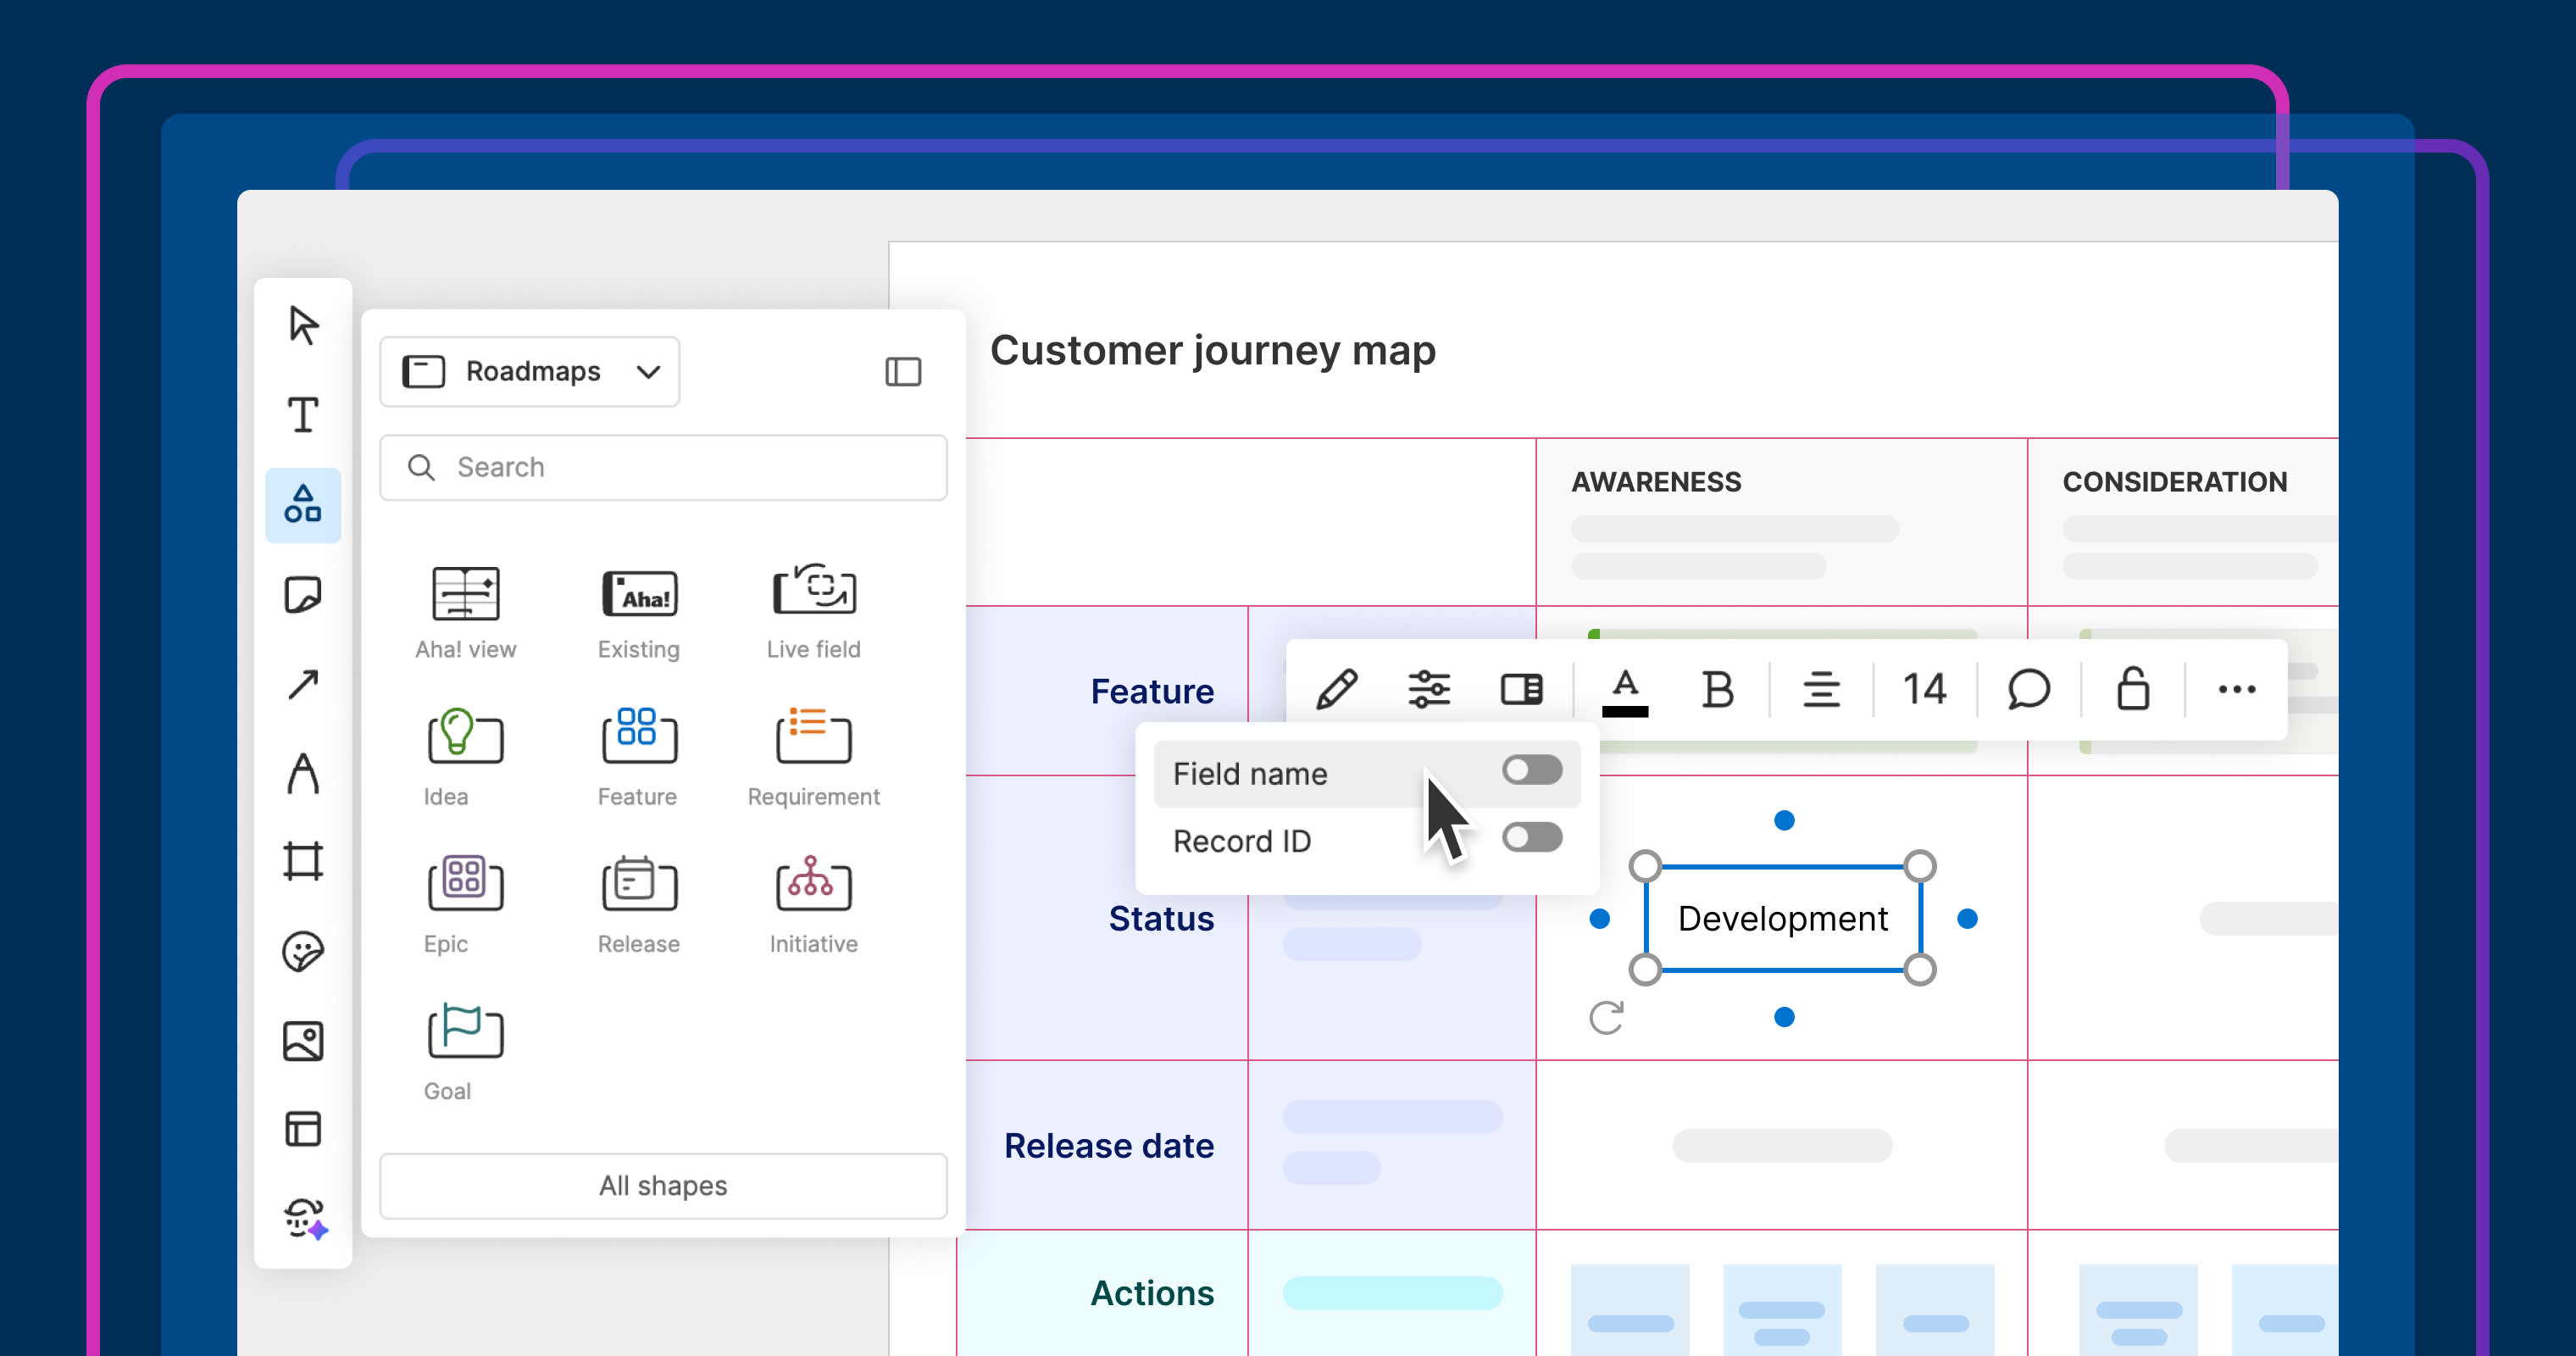Enable the Record ID toggle
This screenshot has height=1356, width=2576.
(1531, 838)
